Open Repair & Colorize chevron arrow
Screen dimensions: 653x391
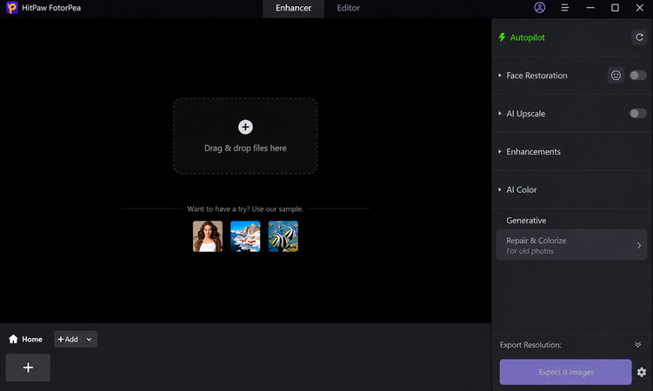(639, 245)
